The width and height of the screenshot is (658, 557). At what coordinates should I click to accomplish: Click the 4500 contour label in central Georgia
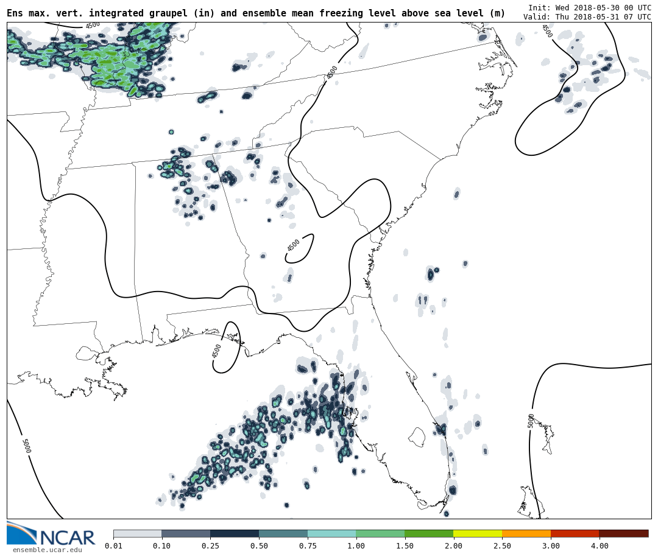293,245
